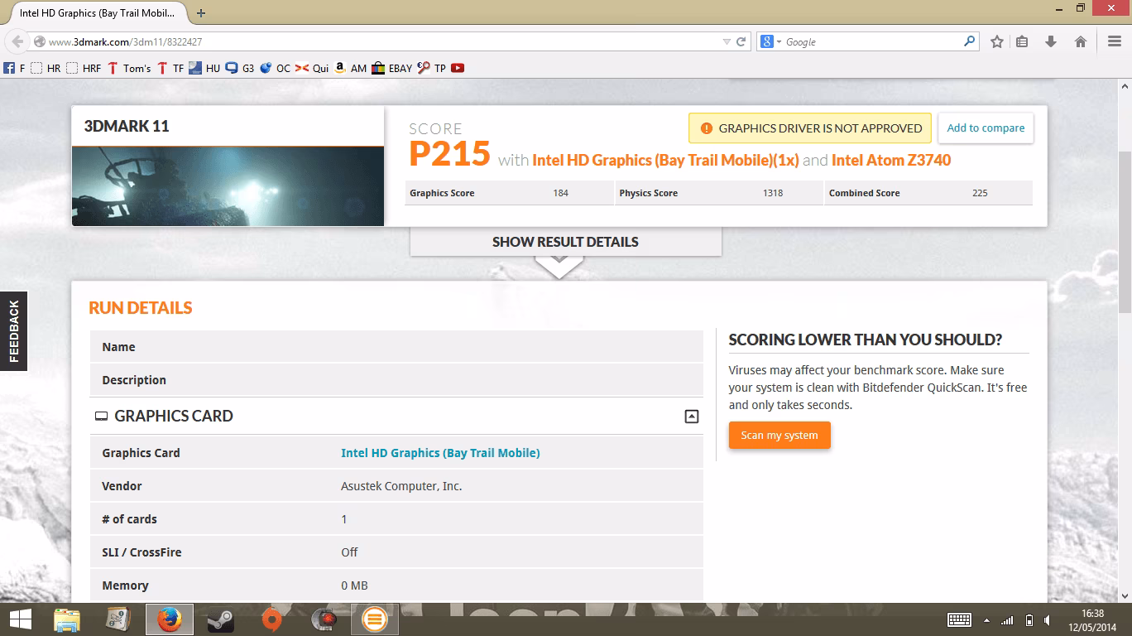Focus the URL address bar

pyautogui.click(x=381, y=41)
